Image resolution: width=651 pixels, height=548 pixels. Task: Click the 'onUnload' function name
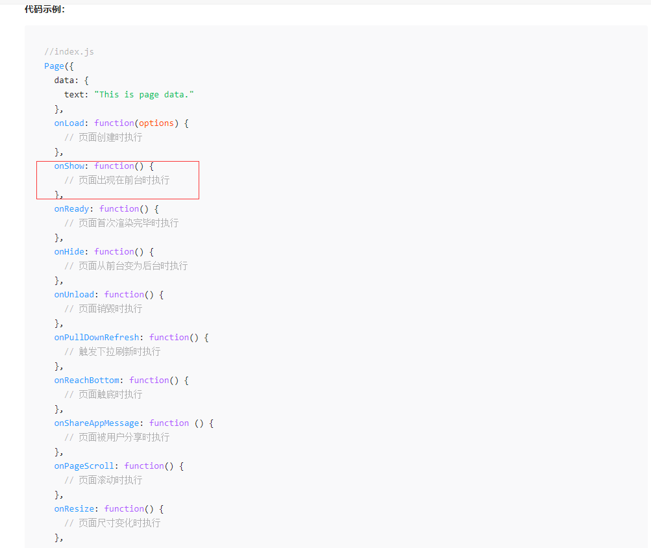pos(74,294)
